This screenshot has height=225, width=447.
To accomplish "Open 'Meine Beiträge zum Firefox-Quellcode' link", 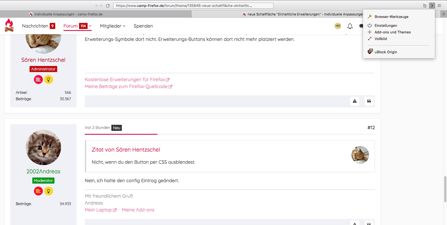I will pyautogui.click(x=128, y=86).
